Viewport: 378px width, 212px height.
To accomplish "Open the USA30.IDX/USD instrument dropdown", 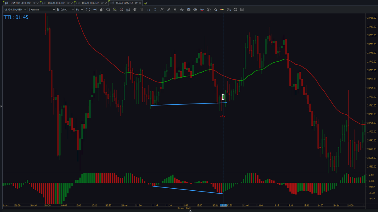I will (15, 10).
